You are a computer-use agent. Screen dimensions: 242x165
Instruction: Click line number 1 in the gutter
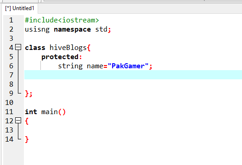(x=11, y=20)
